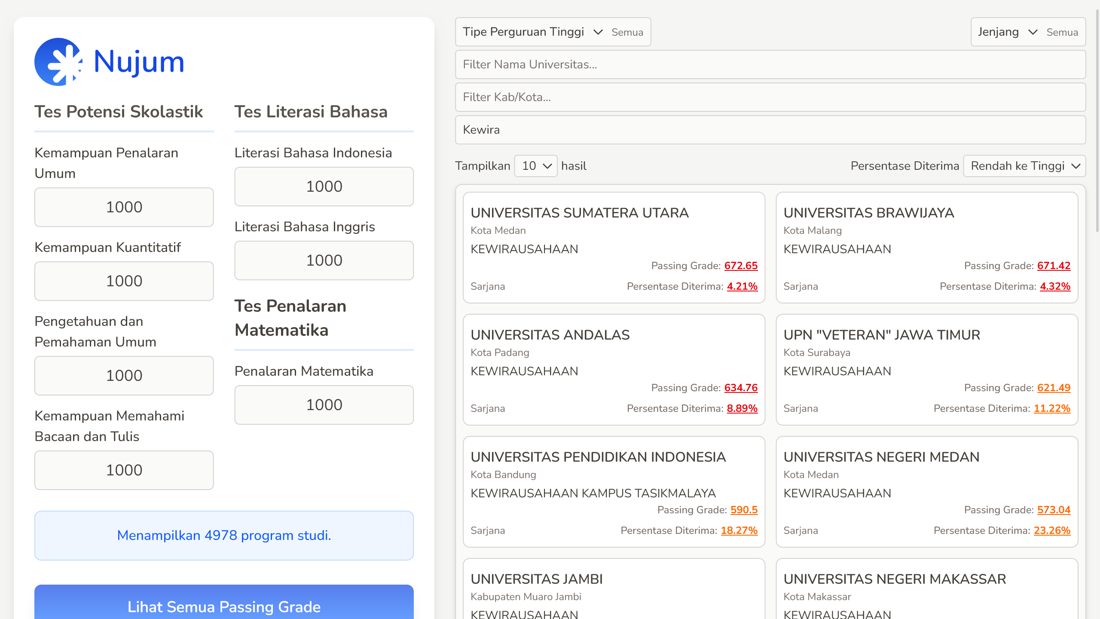Edit the Kemampuan Penalaran Umum score field

point(124,207)
